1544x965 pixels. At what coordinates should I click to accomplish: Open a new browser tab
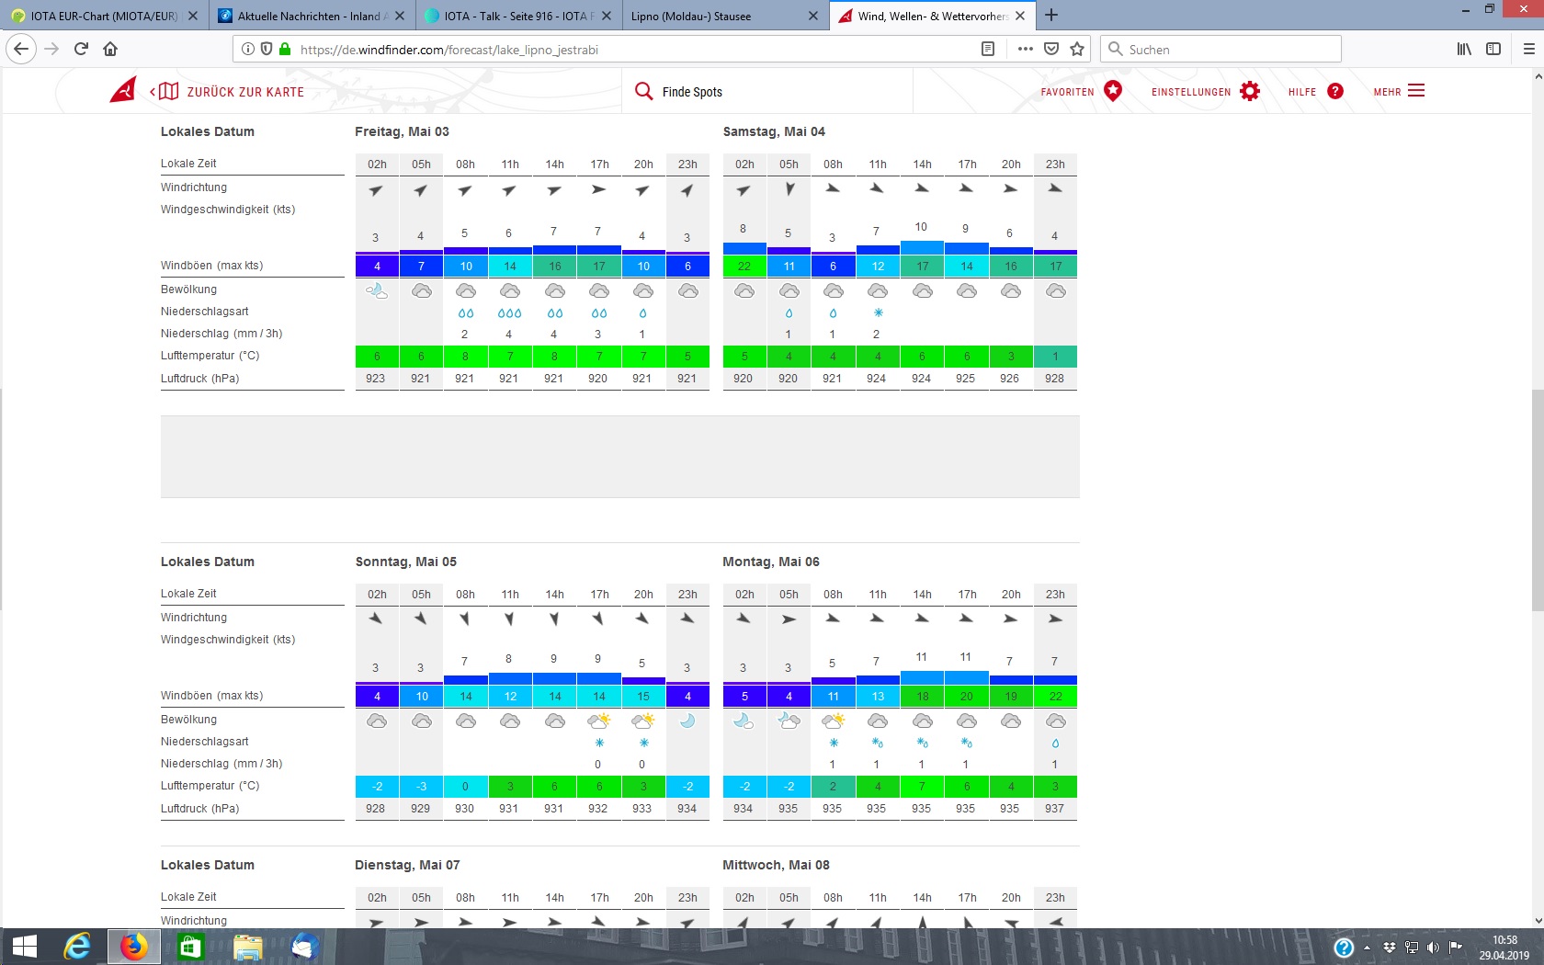[1051, 16]
